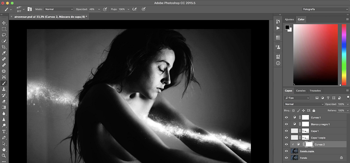Select the Path Selection tool
This screenshot has height=163, width=350.
point(4,143)
